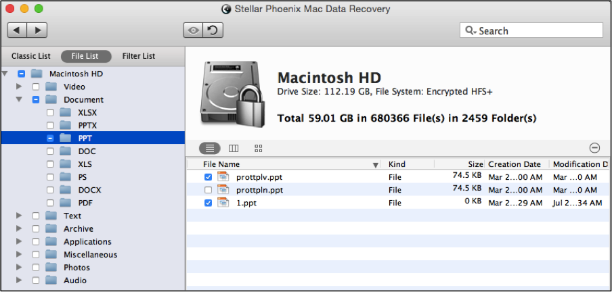Select the DOCX folder in tree

click(x=90, y=190)
